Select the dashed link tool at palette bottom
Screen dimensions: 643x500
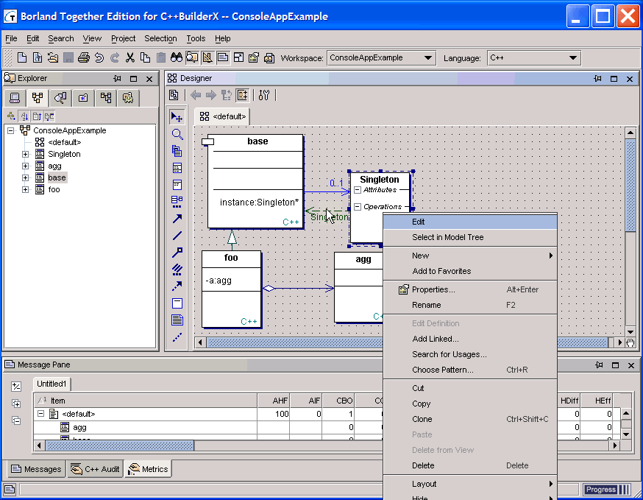pyautogui.click(x=177, y=337)
